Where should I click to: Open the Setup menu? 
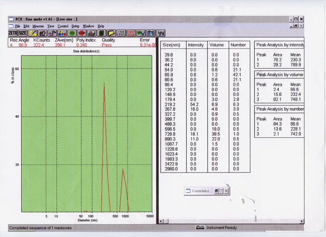coord(75,26)
